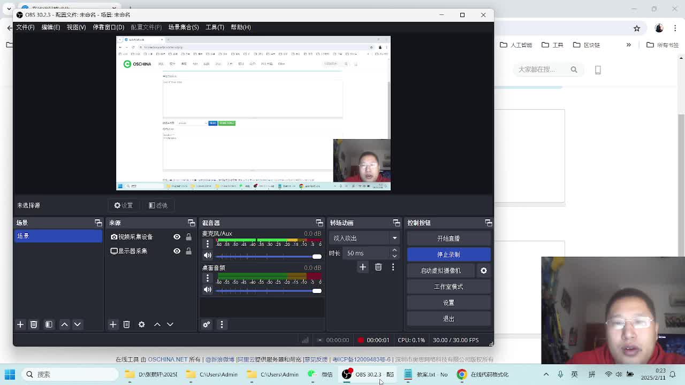Image resolution: width=685 pixels, height=385 pixels.
Task: Move the source down with the arrow icon
Action: point(170,325)
